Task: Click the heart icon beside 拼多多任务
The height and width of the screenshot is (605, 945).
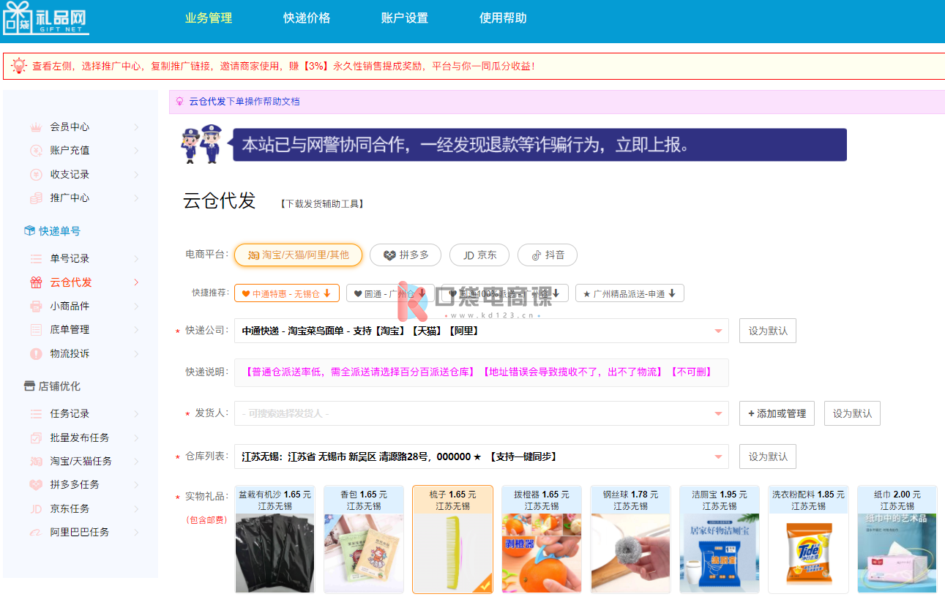Action: pos(36,485)
